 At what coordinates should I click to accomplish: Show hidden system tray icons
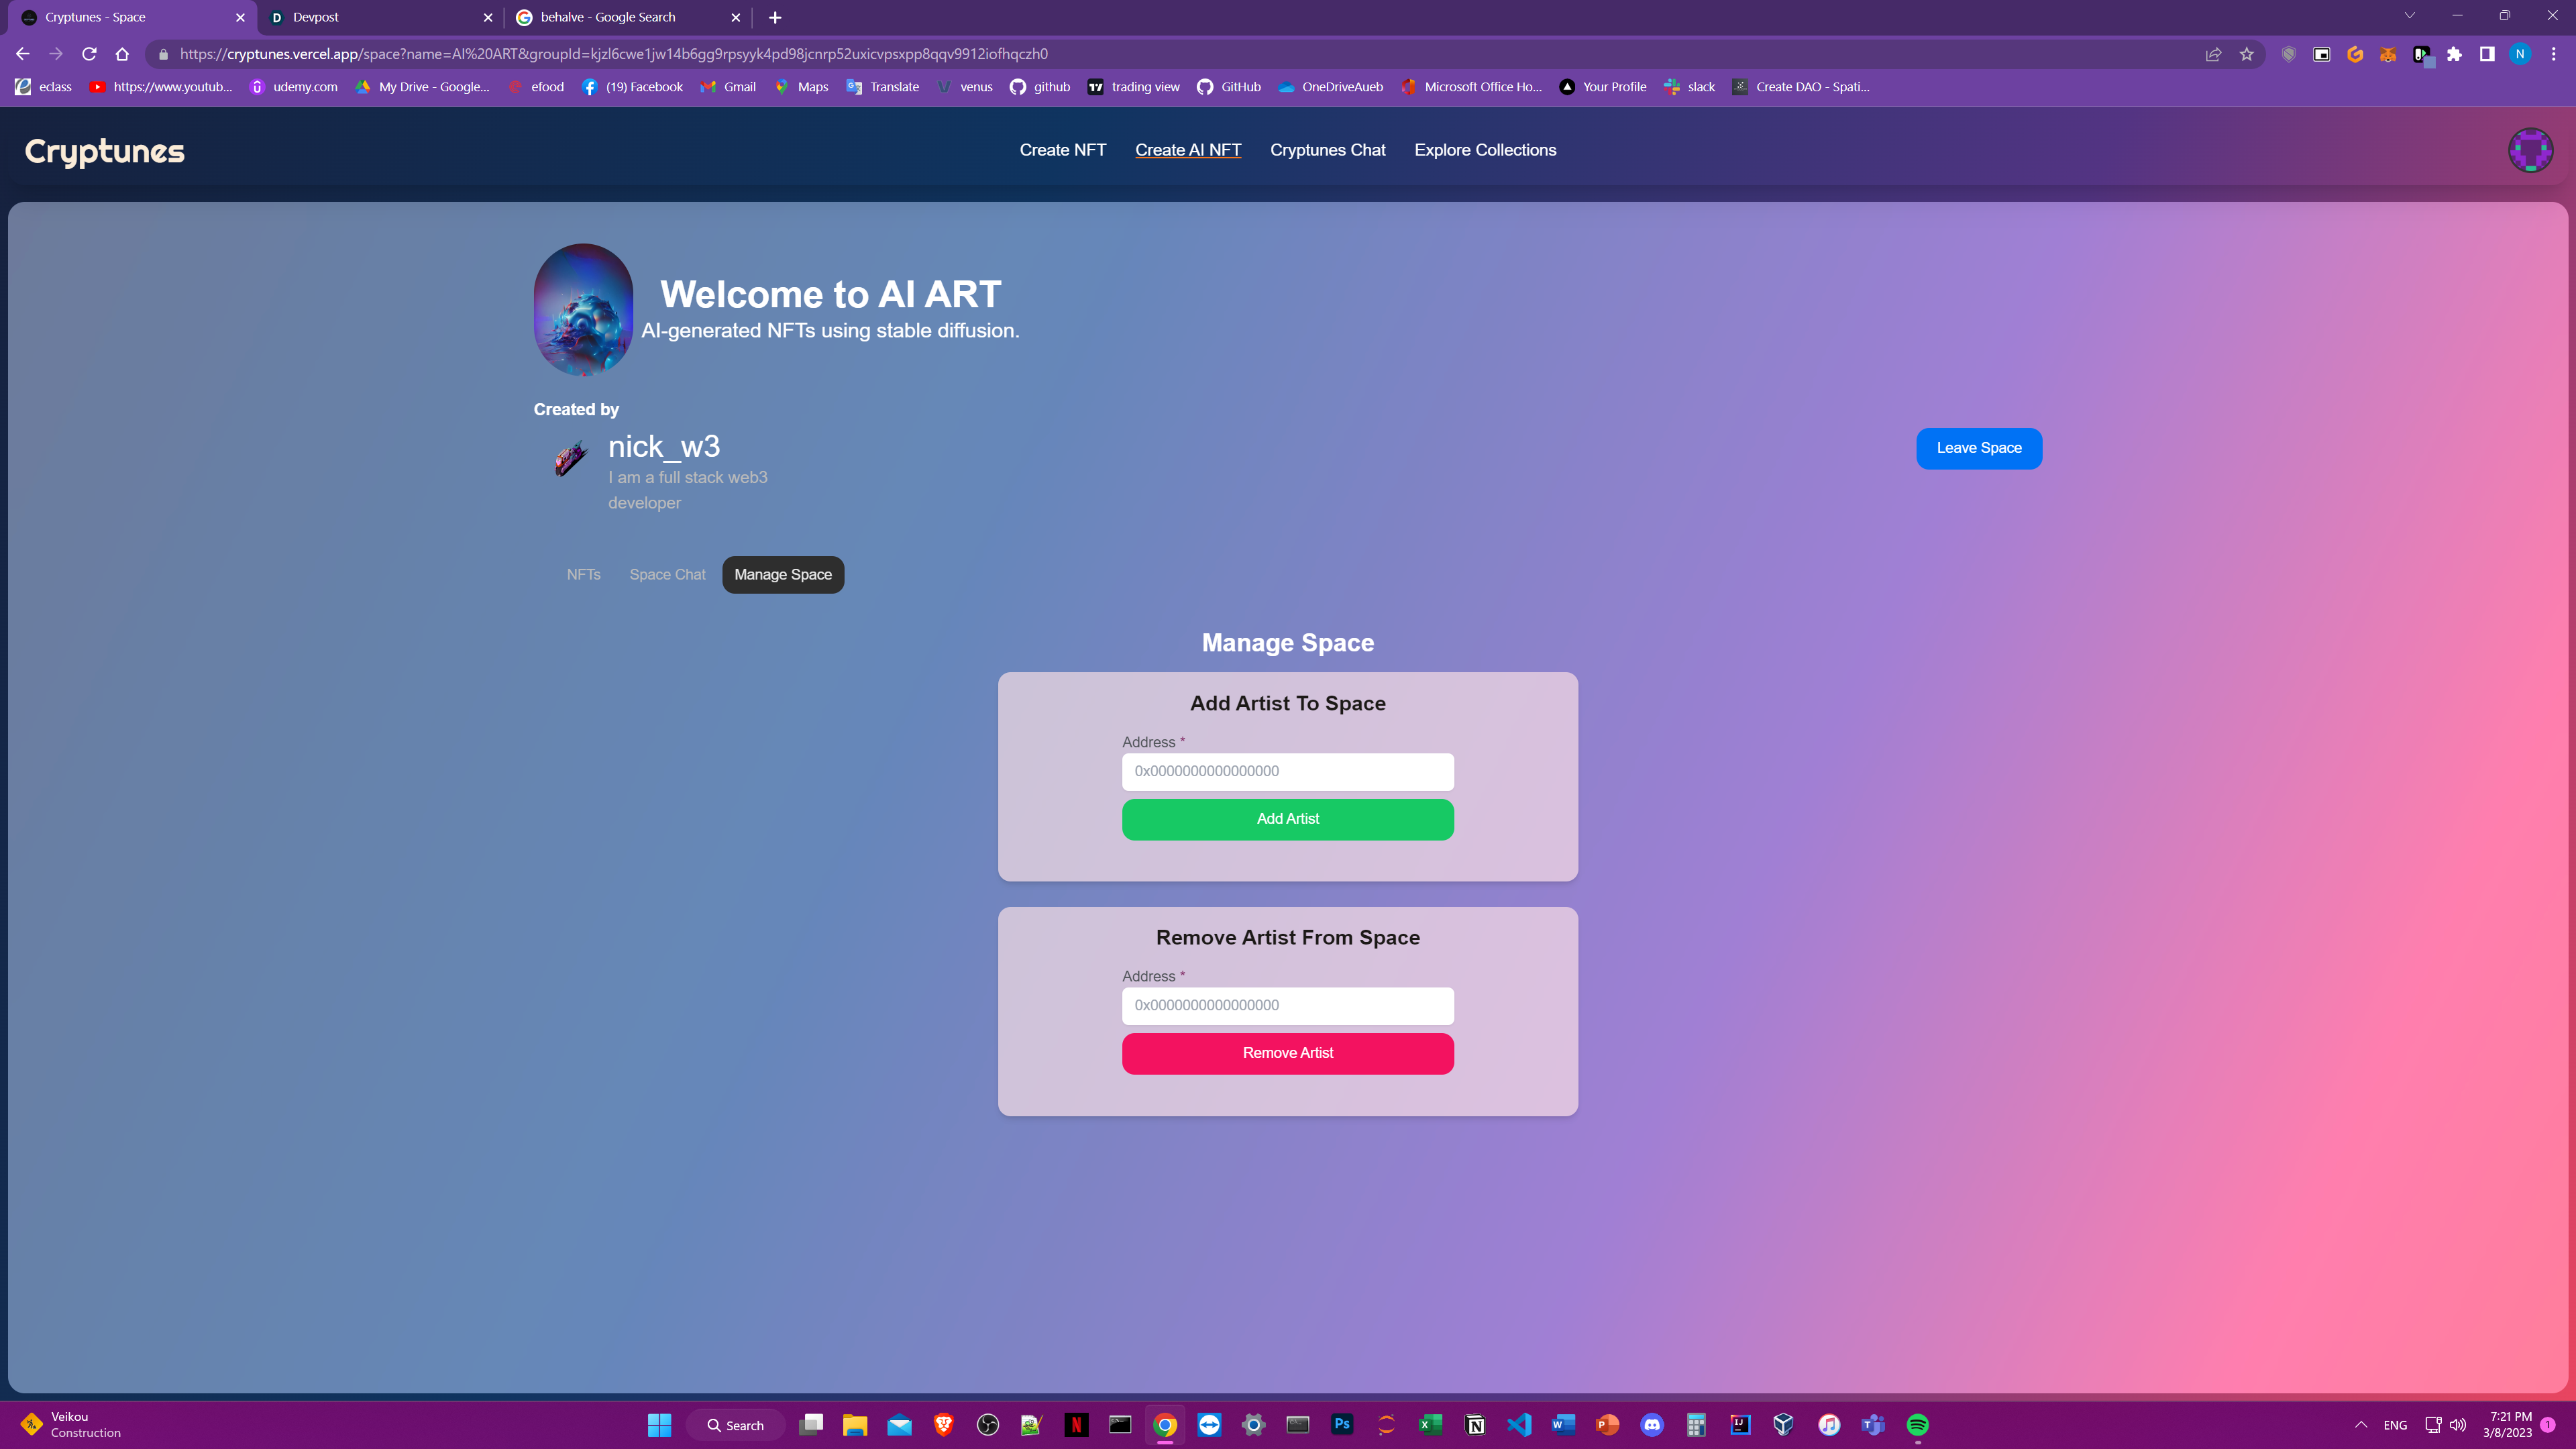coord(2361,1425)
